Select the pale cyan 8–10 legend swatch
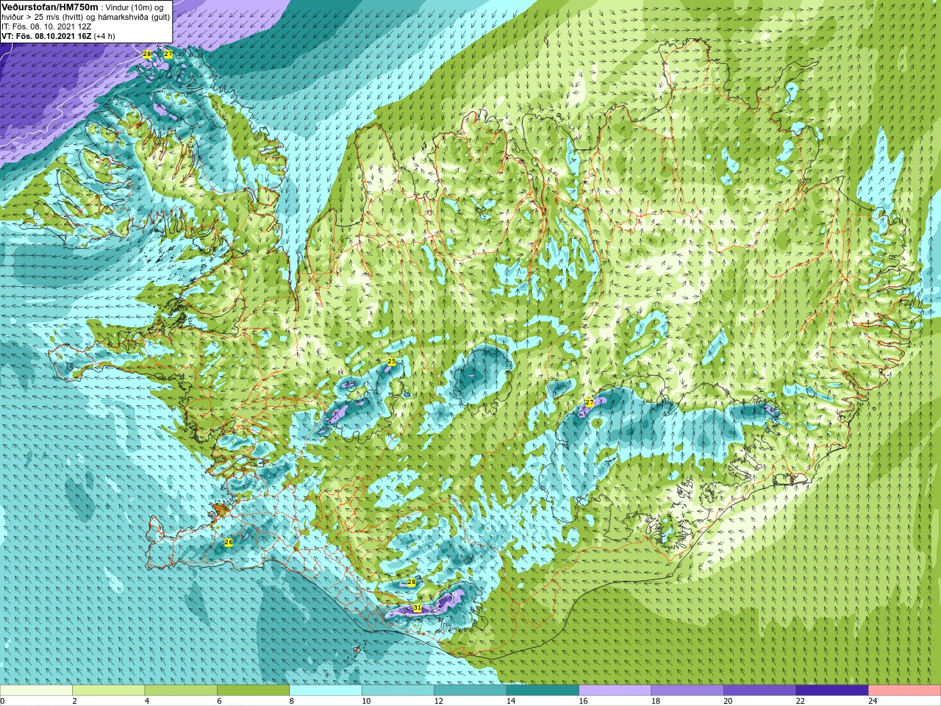Screen dimensions: 941x706 coord(326,691)
